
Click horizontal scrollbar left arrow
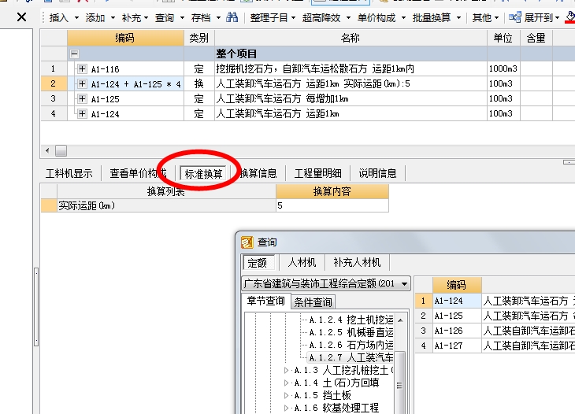pyautogui.click(x=47, y=150)
